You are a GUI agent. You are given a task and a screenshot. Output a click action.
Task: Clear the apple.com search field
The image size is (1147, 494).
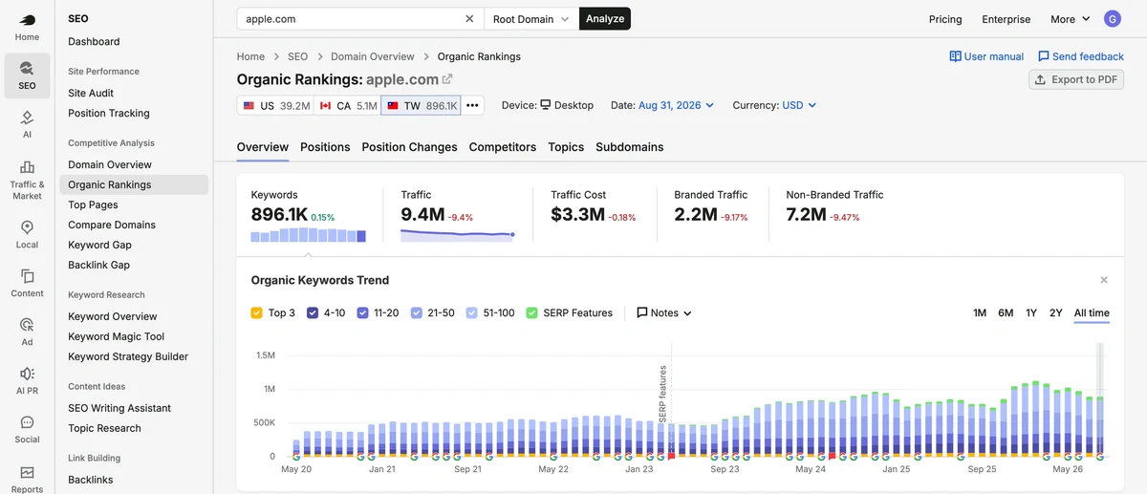click(469, 19)
